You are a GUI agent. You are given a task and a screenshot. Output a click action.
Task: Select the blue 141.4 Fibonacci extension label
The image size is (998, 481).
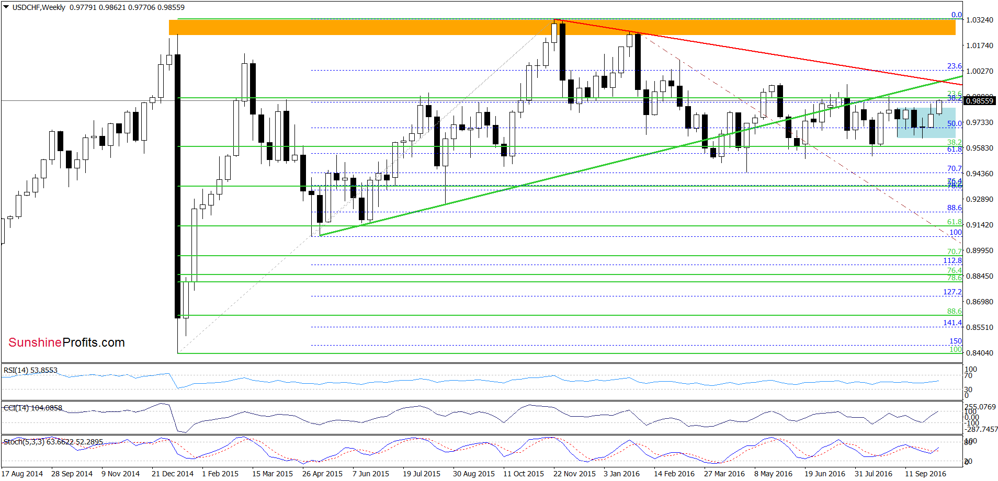click(952, 323)
